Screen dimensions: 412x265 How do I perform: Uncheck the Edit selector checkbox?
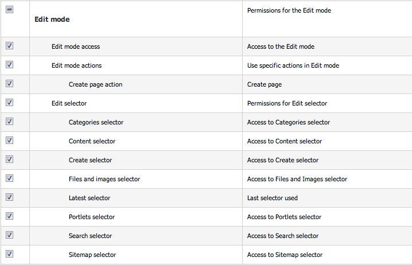point(9,103)
